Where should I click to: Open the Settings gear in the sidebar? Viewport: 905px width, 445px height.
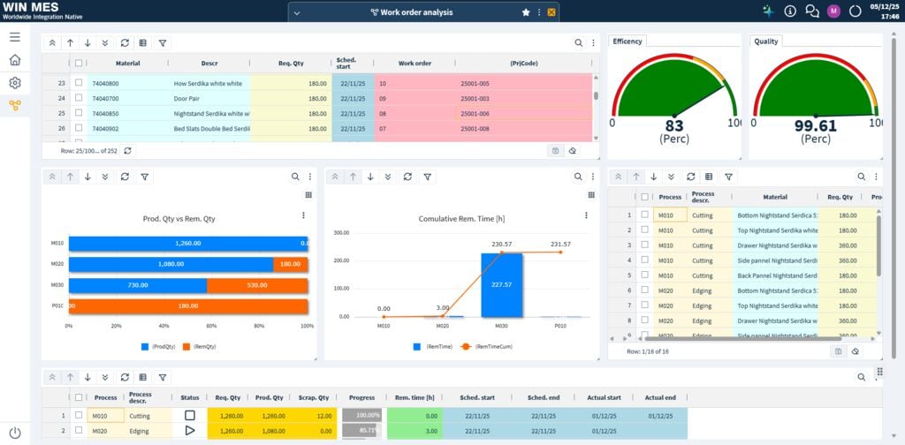click(15, 83)
